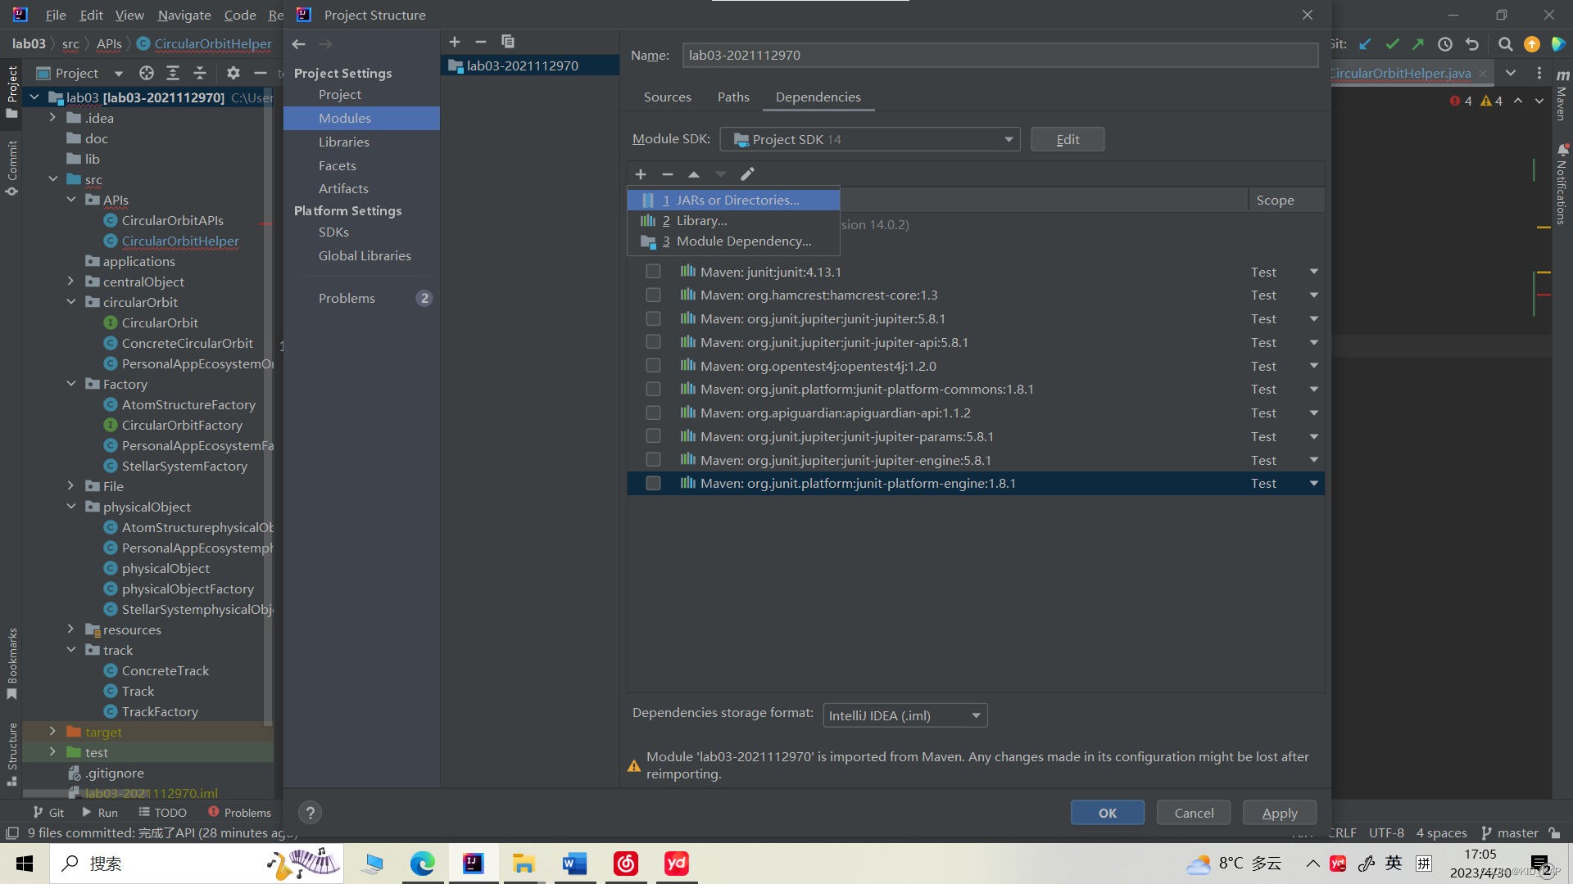Switch to the Sources tab
Image resolution: width=1573 pixels, height=884 pixels.
tap(667, 97)
